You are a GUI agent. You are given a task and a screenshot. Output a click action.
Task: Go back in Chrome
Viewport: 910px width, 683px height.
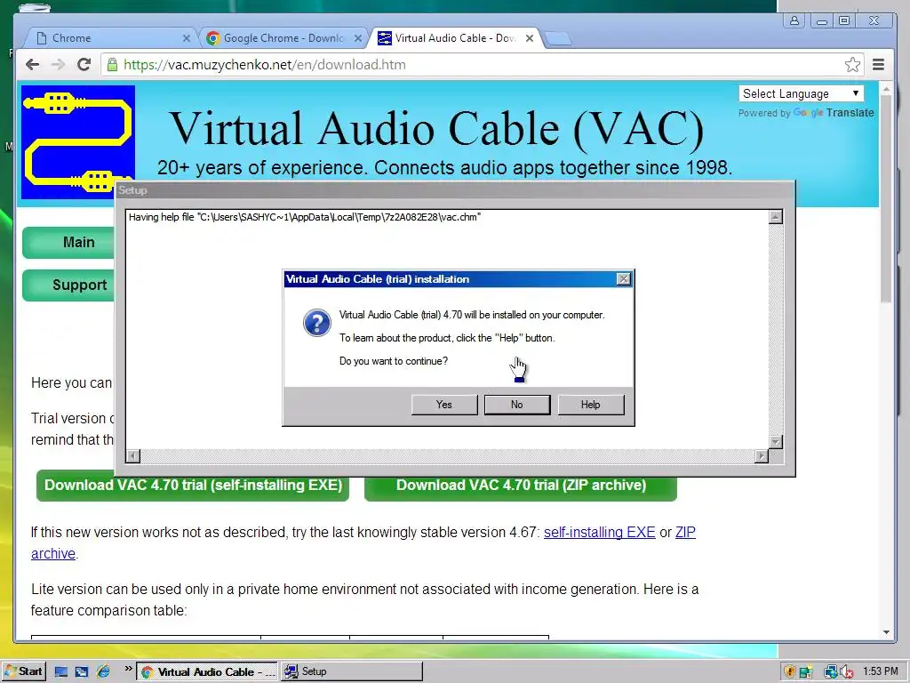(33, 64)
